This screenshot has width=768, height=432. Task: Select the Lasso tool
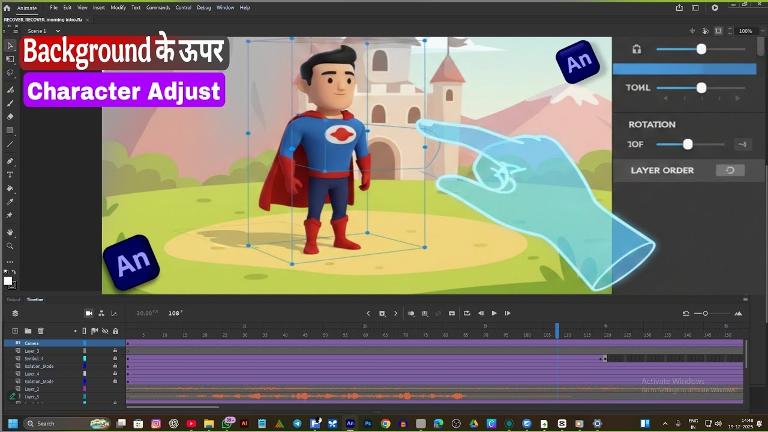(10, 73)
